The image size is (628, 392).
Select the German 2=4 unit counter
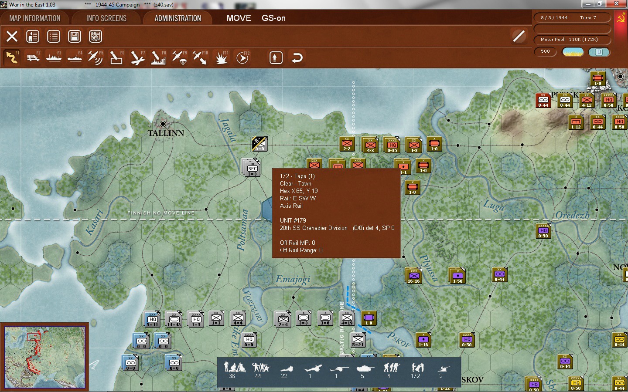click(x=283, y=320)
